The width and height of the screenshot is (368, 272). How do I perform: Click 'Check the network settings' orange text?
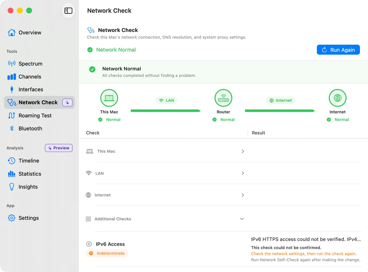[304, 254]
